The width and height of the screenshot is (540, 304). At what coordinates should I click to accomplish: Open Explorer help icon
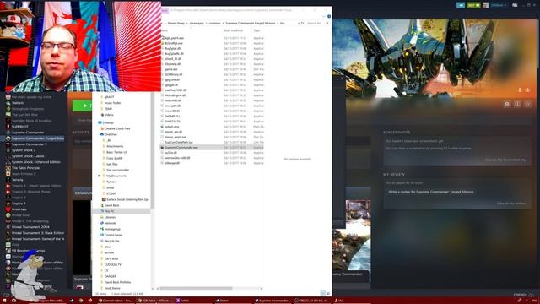[329, 16]
